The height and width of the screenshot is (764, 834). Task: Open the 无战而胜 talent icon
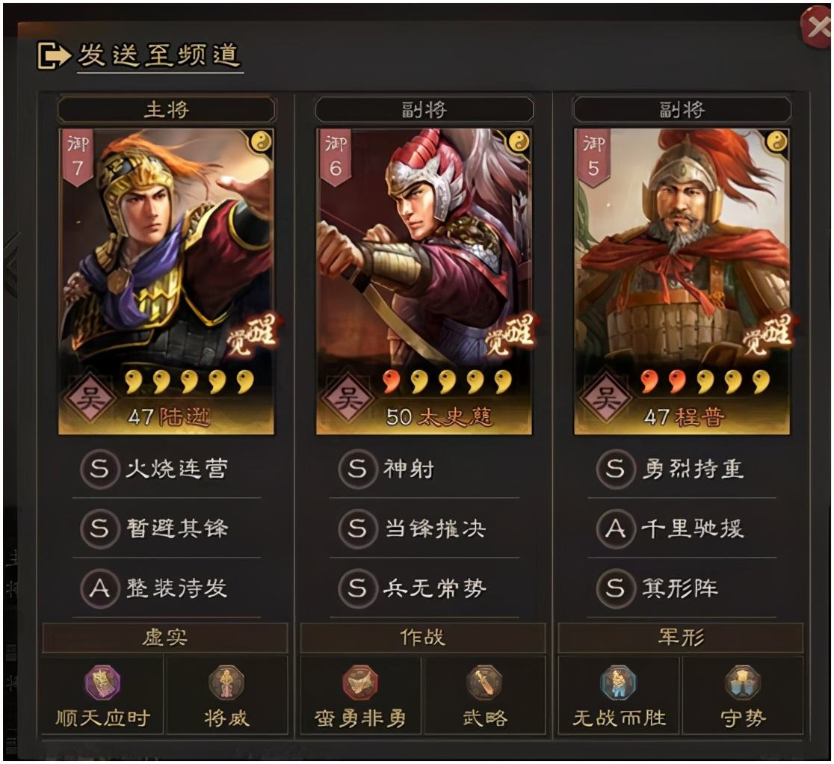[x=619, y=683]
